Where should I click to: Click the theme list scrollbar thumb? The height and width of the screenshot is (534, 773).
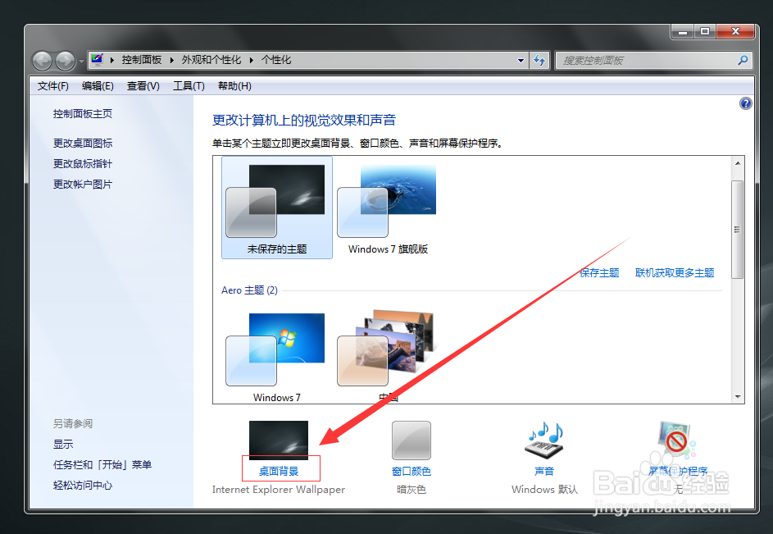[x=738, y=230]
